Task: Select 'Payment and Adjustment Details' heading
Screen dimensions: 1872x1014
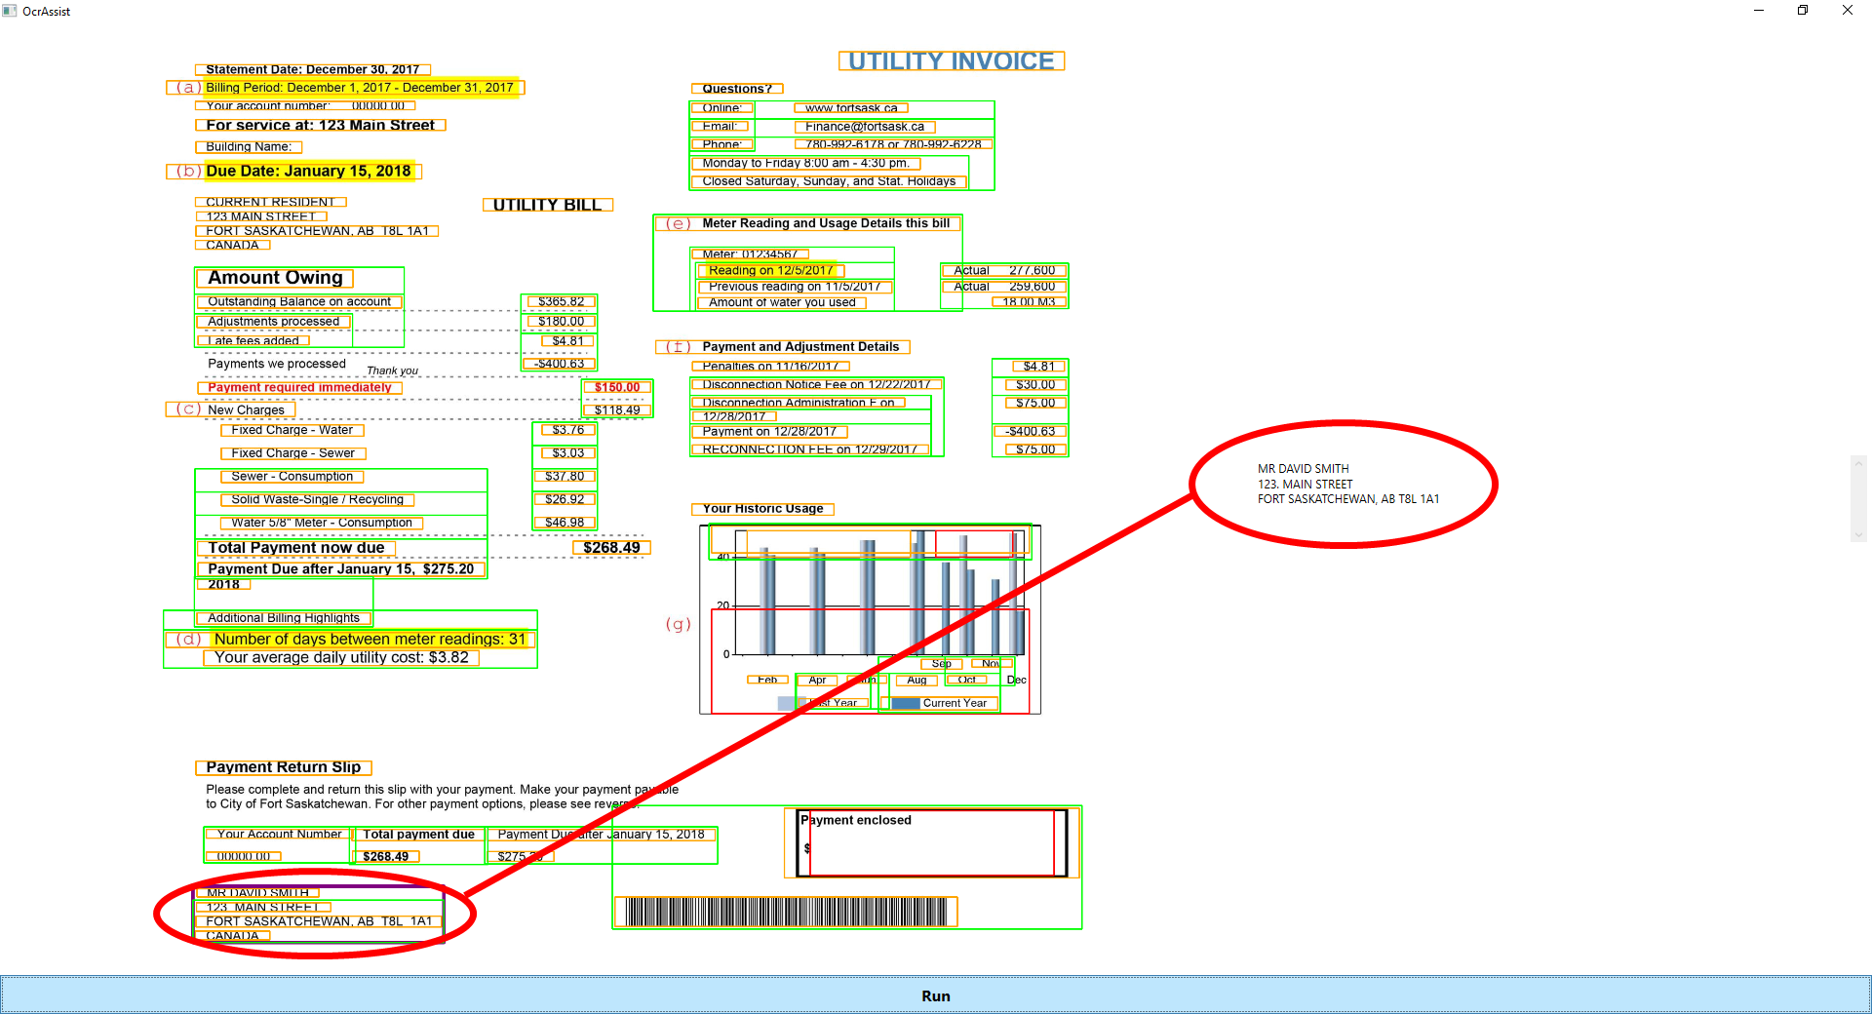Action: point(800,347)
